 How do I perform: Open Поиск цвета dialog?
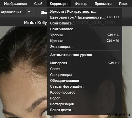tap(85, 110)
